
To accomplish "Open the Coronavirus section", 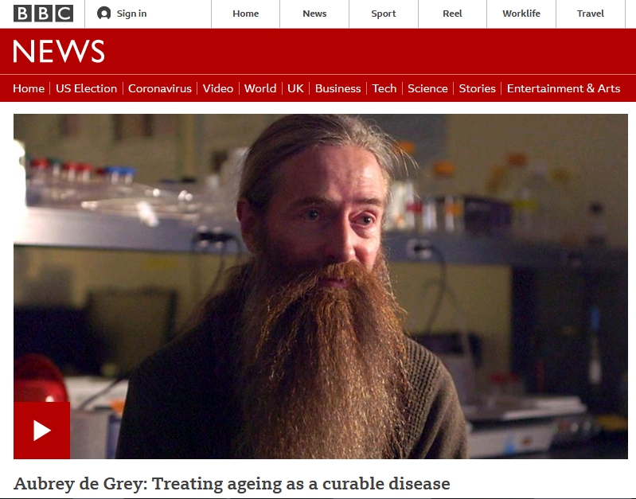I will click(x=160, y=88).
